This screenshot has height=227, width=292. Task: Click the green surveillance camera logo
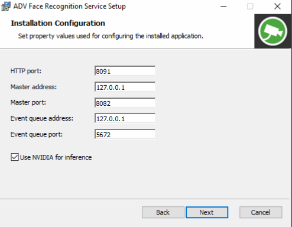point(272,31)
